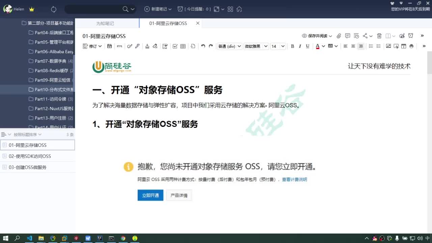Click the version history icon in note header

(356, 36)
